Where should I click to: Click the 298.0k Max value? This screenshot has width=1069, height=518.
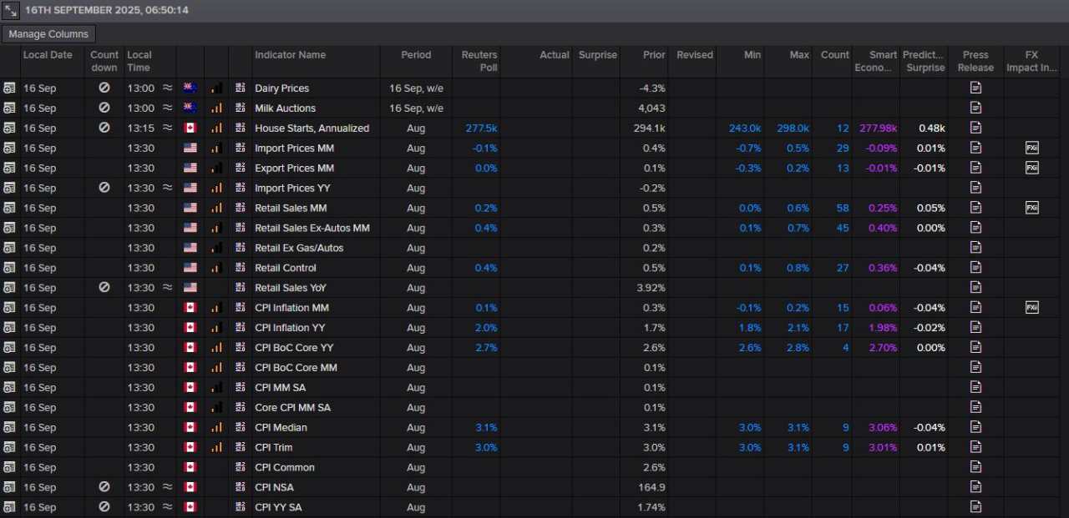793,128
